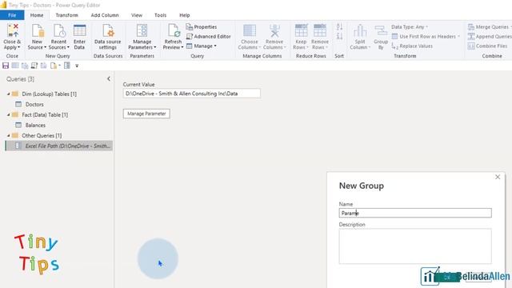The image size is (512, 288).
Task: Open the Manage dropdown in Query group
Action: (x=202, y=46)
